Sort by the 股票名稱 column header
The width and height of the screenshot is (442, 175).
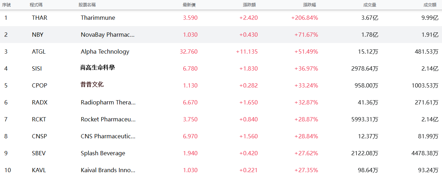click(x=87, y=5)
